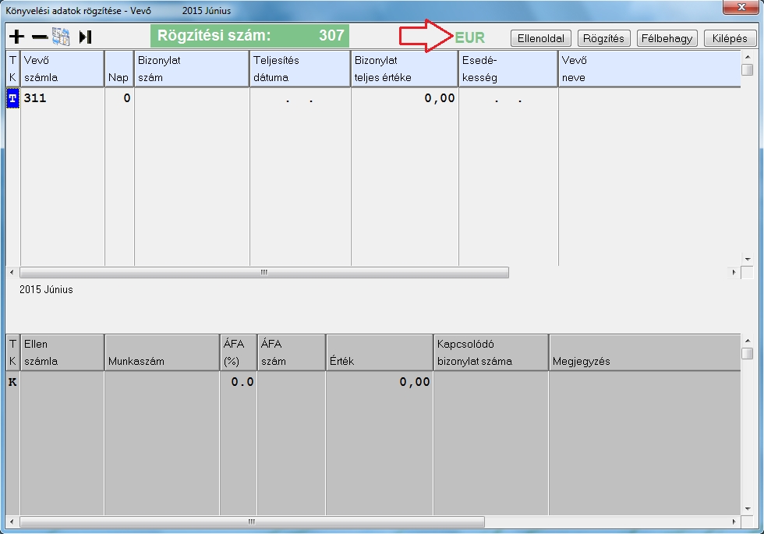Click the copy documents toolbar icon
The width and height of the screenshot is (764, 534).
tap(61, 37)
